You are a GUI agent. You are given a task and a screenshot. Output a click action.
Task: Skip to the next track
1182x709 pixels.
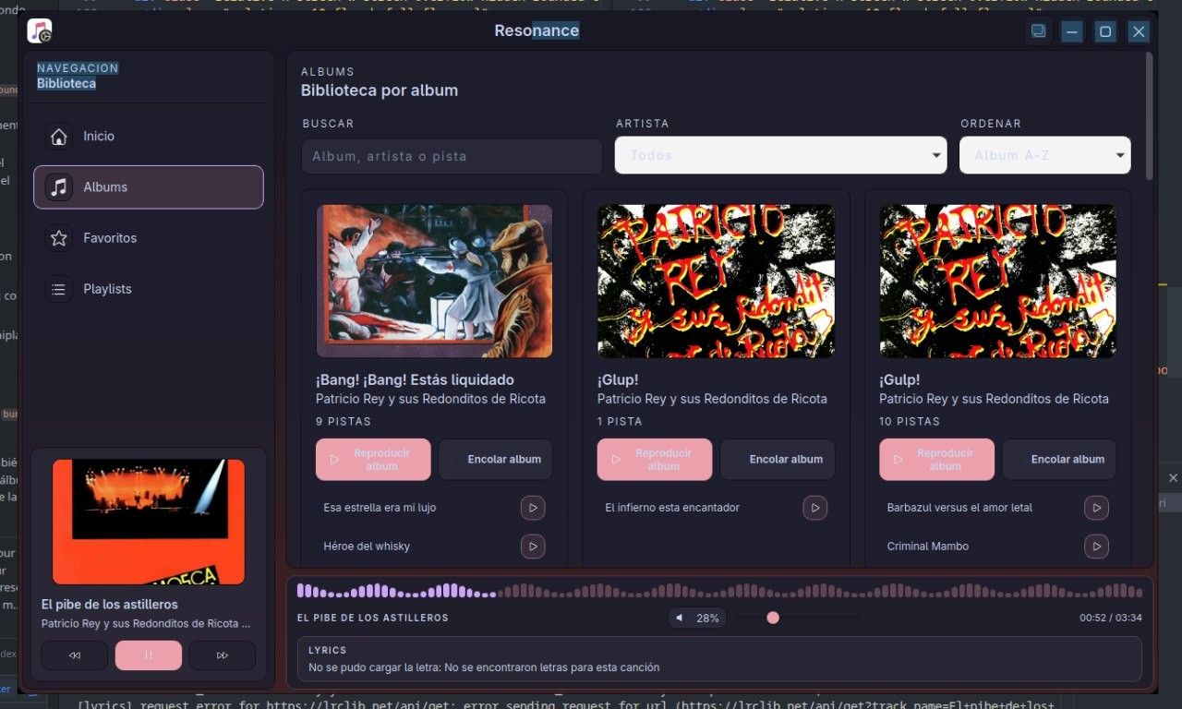coord(223,655)
